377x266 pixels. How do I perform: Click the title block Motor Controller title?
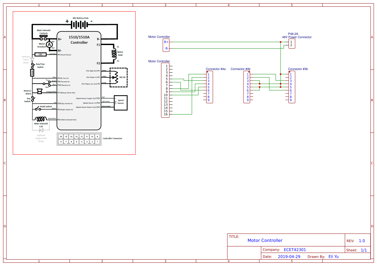tap(265, 240)
